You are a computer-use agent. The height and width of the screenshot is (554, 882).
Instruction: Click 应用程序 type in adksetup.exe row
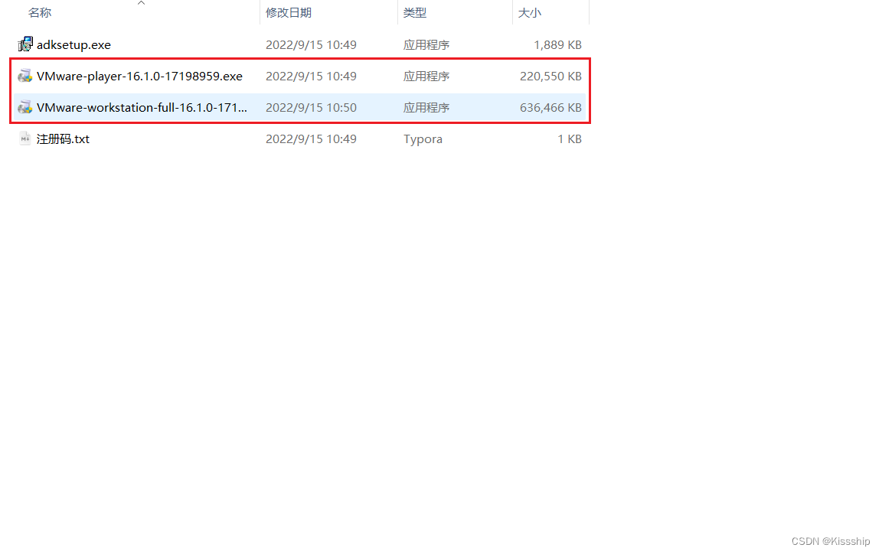click(426, 45)
